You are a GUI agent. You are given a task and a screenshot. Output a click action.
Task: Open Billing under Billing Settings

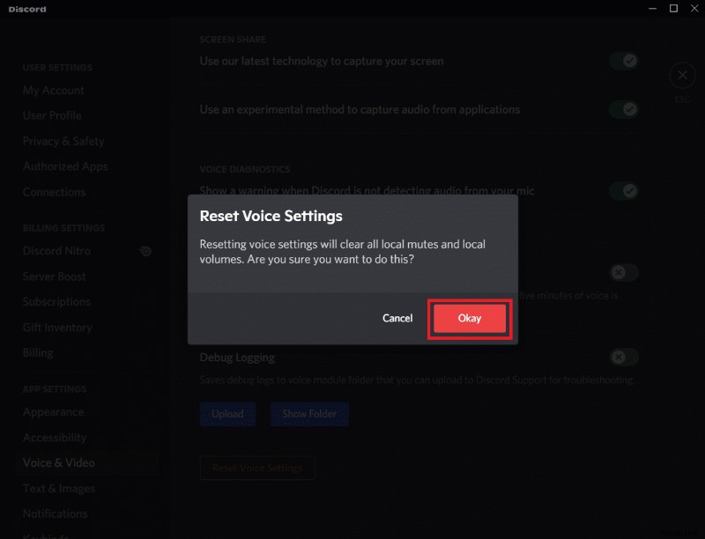click(x=38, y=352)
